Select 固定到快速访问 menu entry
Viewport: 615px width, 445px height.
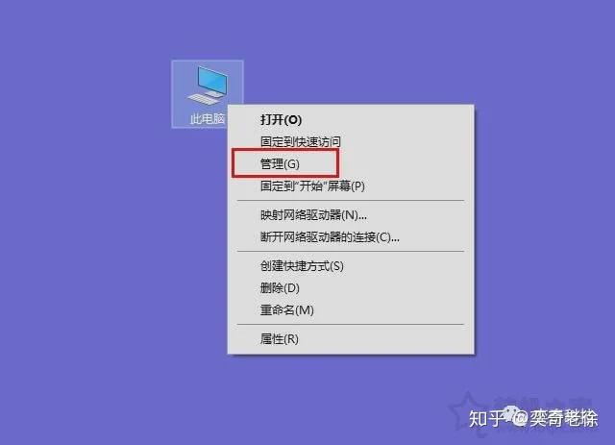(301, 141)
